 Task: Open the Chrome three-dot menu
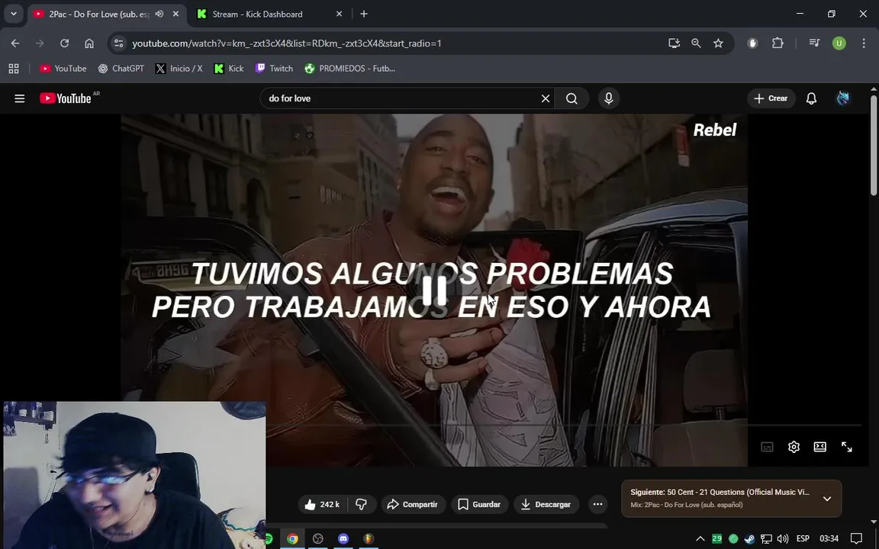[863, 43]
